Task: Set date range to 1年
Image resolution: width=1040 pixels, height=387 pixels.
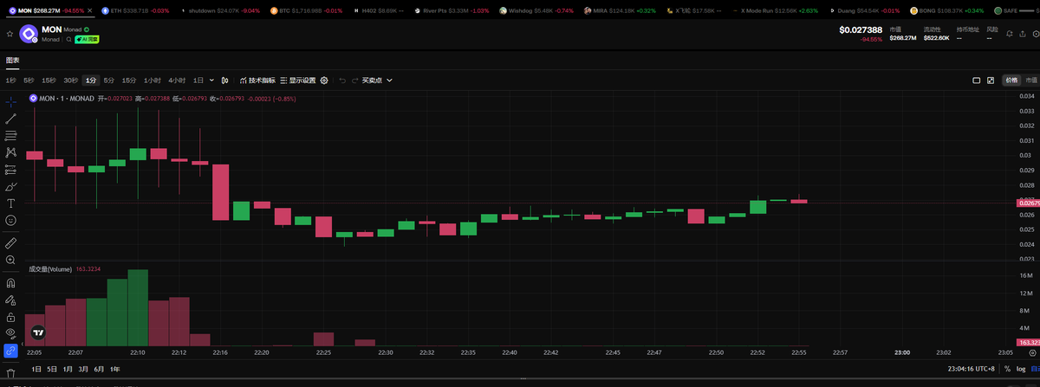Action: (115, 369)
